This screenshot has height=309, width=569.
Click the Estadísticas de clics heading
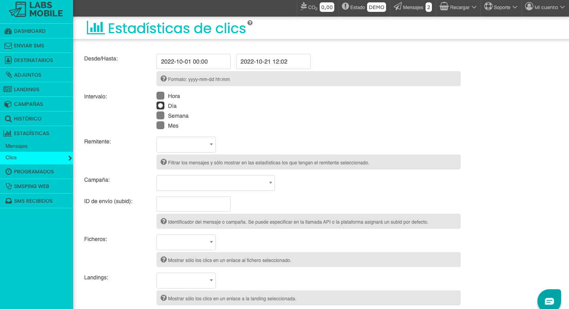177,28
